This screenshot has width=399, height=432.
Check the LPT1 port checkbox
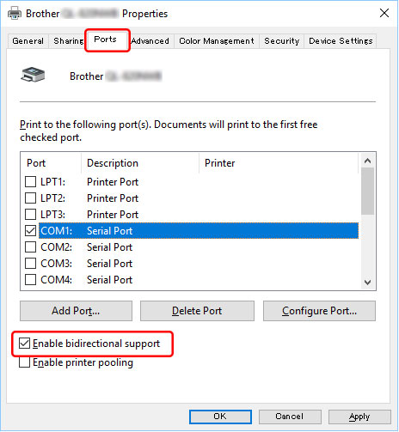click(30, 181)
